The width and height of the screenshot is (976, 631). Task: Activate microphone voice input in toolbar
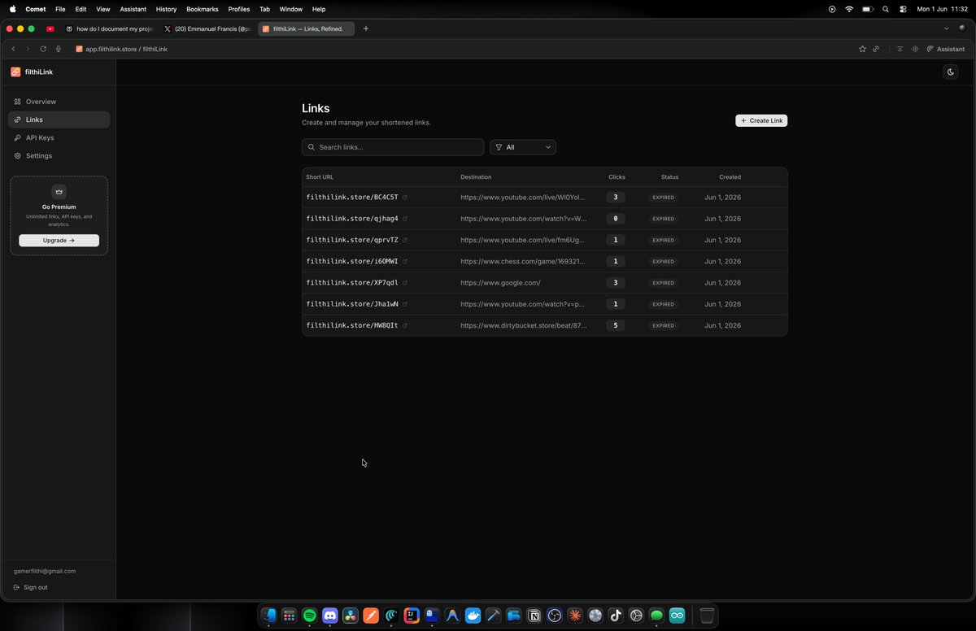point(59,49)
